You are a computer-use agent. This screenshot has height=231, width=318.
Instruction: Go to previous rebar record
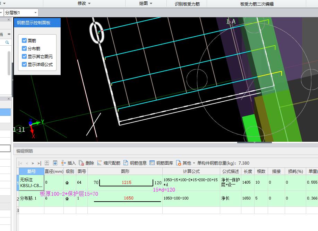click(x=27, y=163)
